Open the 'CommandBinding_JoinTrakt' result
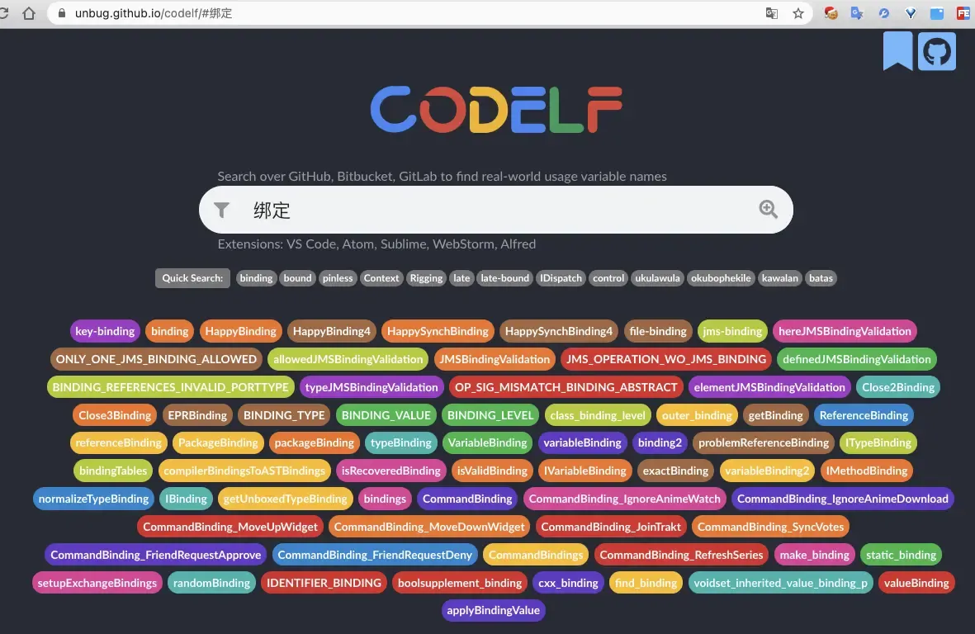Image resolution: width=975 pixels, height=634 pixels. [610, 527]
